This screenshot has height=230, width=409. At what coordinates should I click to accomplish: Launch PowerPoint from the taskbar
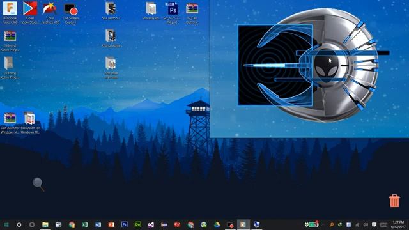[x=111, y=224]
